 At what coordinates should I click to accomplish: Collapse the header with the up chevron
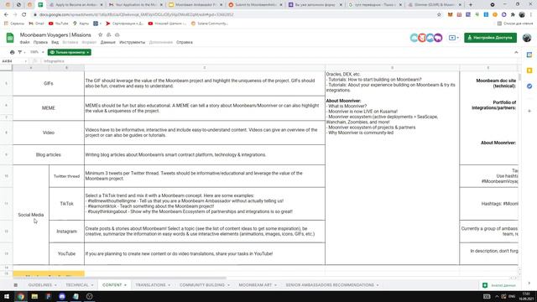516,52
